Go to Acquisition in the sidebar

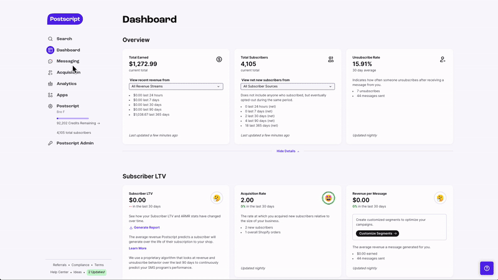click(68, 72)
